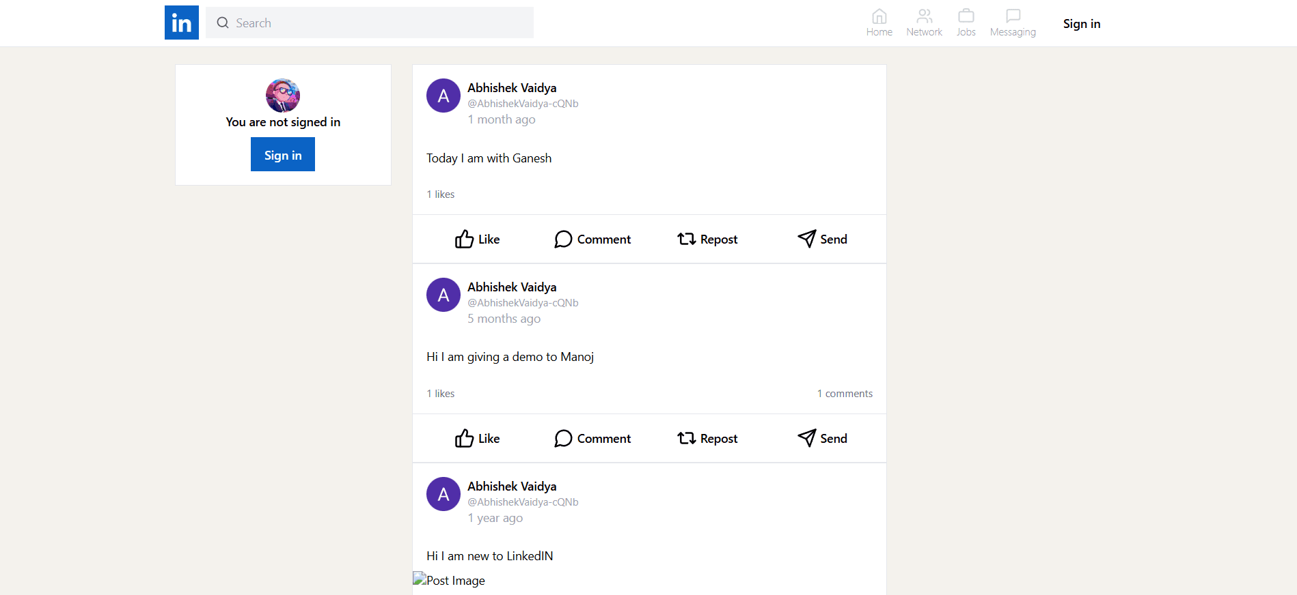This screenshot has height=595, width=1297.
Task: Send the 'Today I am with Ganesh' post
Action: pos(822,240)
